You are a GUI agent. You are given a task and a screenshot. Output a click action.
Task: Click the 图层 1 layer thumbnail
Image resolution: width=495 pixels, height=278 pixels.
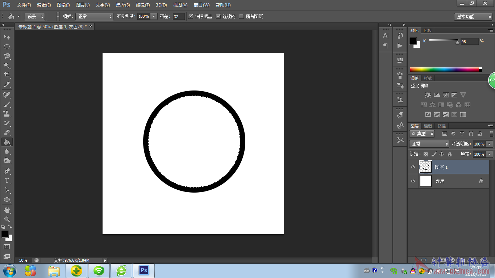426,167
